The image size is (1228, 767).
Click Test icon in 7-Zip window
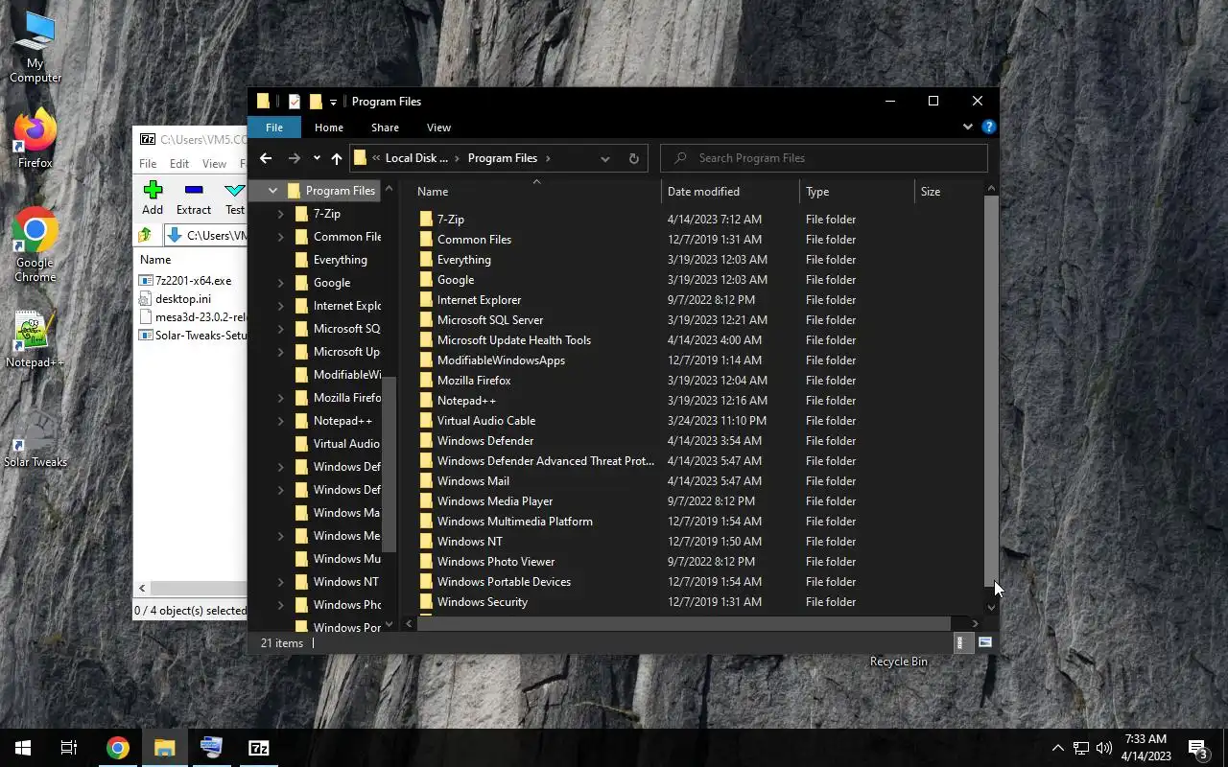[234, 198]
